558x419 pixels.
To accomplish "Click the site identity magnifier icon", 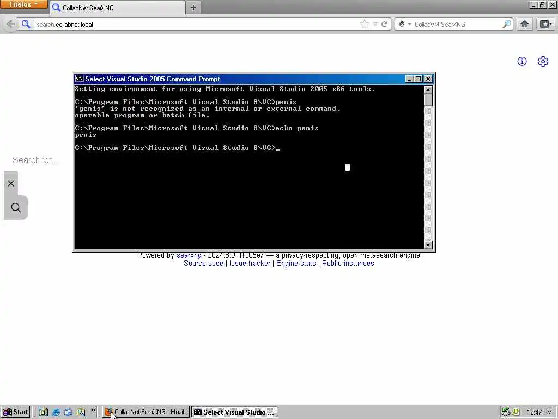I will tap(26, 24).
